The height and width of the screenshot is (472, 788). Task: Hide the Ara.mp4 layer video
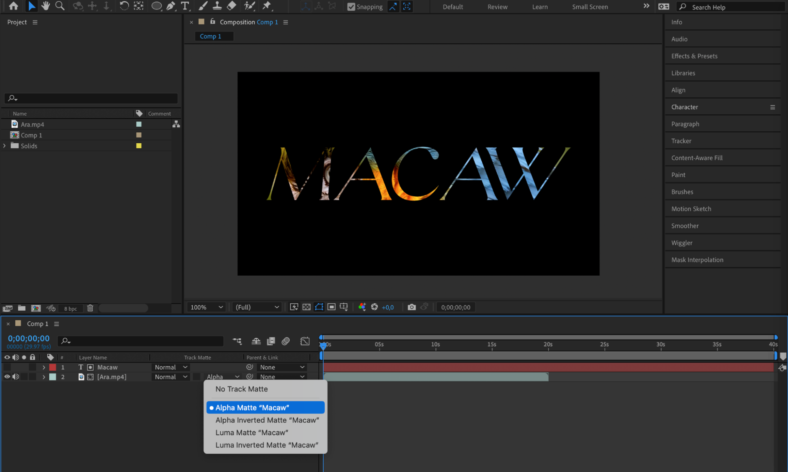click(7, 377)
